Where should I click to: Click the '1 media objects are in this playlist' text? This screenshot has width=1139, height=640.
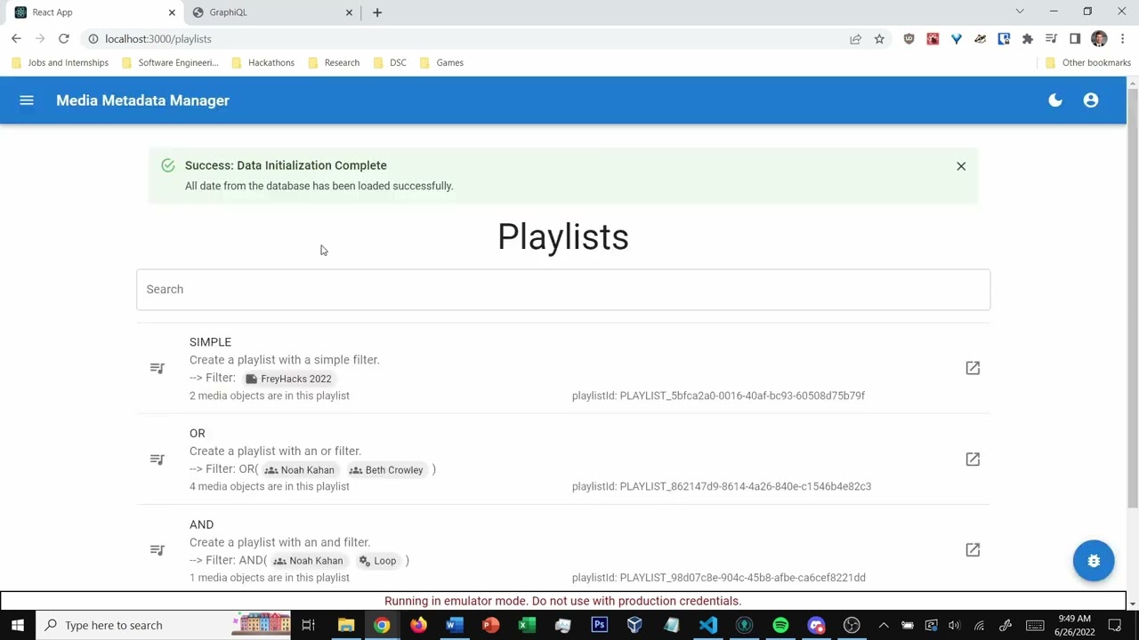click(270, 578)
